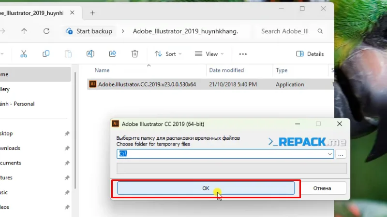Image resolution: width=387 pixels, height=217 pixels.
Task: Click the Copy icon in toolbar
Action: pos(46,54)
